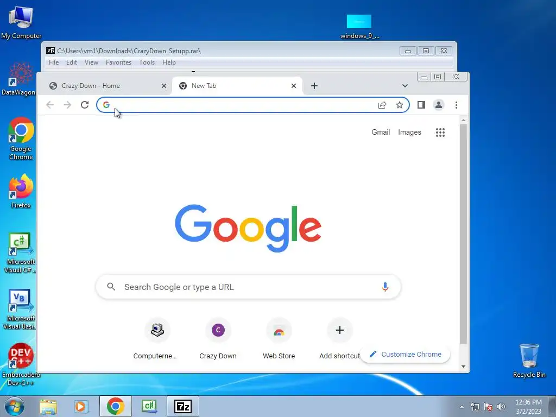The image size is (556, 417).
Task: Click the Customize Chrome button
Action: pyautogui.click(x=405, y=354)
